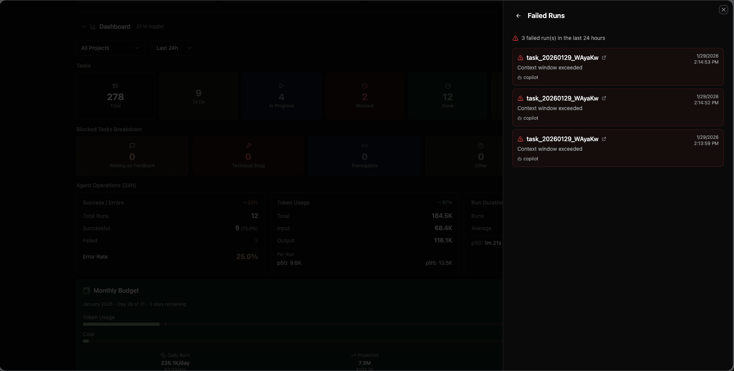Click the warning icon on the 2:14:53 PM run
The width and height of the screenshot is (734, 371).
tap(520, 58)
